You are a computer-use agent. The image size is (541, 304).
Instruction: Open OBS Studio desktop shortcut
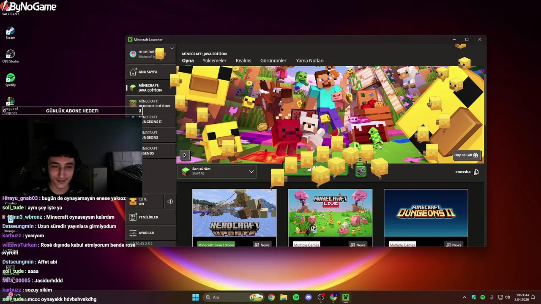coord(11,57)
